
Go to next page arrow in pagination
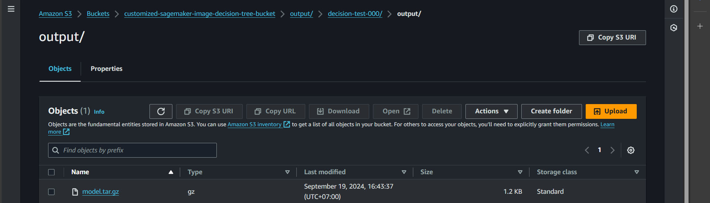[x=612, y=150]
